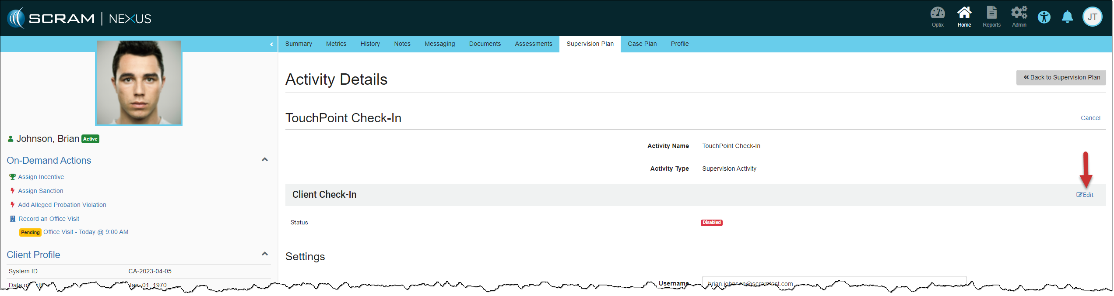The height and width of the screenshot is (296, 1114).
Task: Select Assign Incentive action
Action: coord(41,177)
